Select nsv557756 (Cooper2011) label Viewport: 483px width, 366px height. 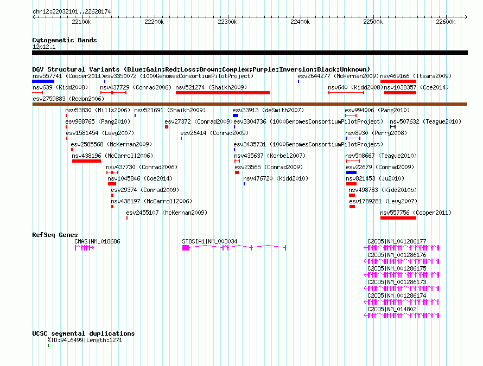pyautogui.click(x=416, y=213)
